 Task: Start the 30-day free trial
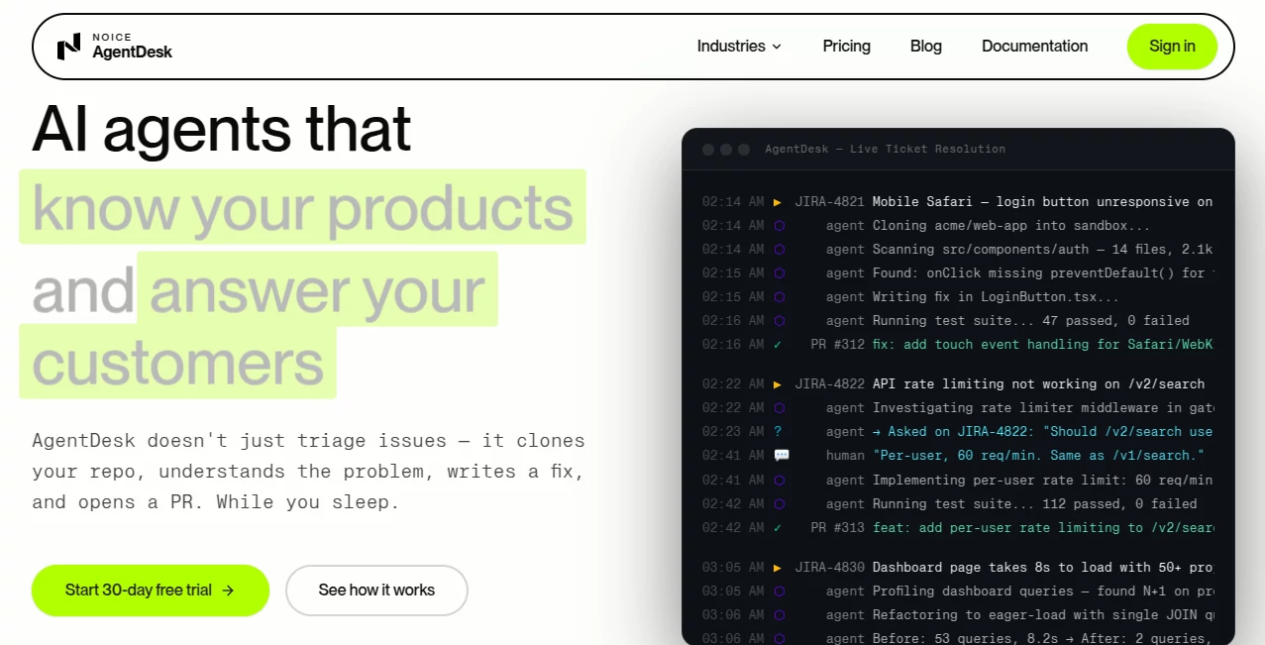tap(151, 591)
